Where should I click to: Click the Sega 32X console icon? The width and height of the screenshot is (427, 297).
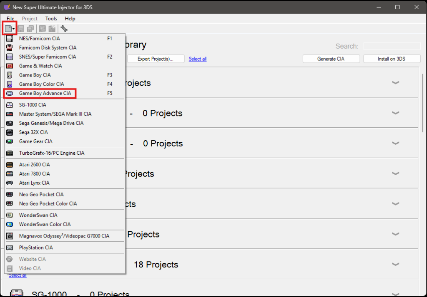[10, 132]
